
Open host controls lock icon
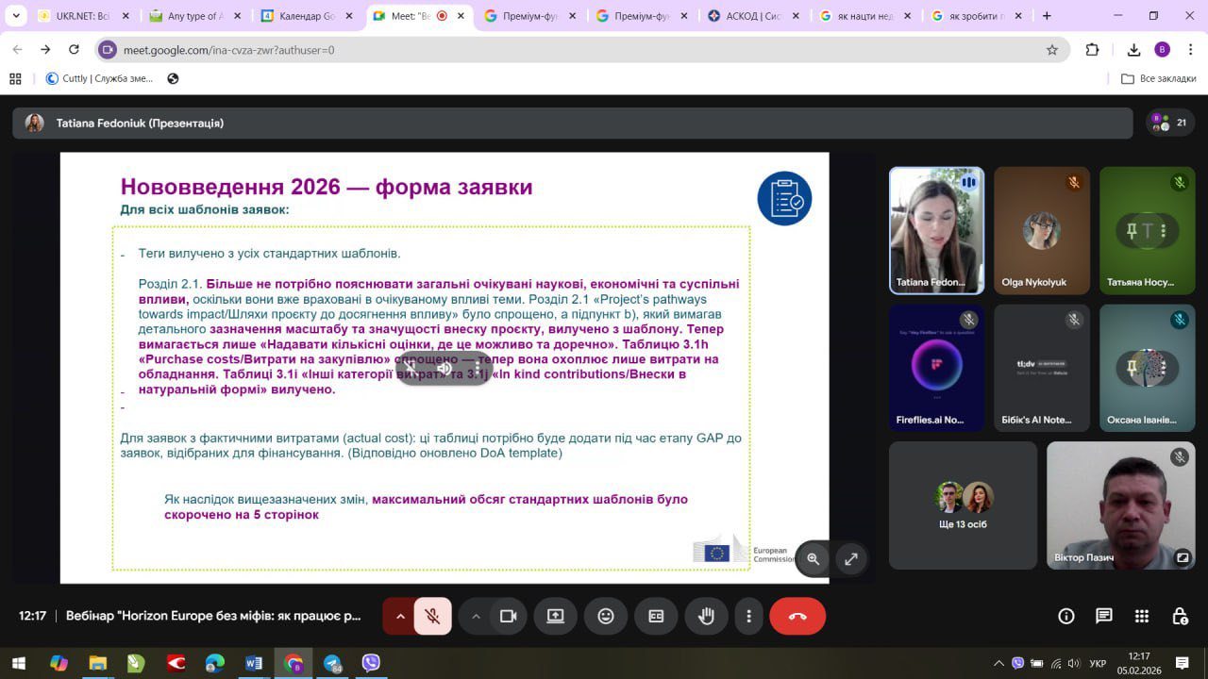(x=1180, y=616)
